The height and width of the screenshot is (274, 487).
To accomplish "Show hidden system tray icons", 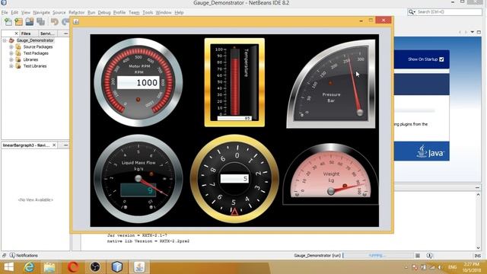I will [x=406, y=267].
